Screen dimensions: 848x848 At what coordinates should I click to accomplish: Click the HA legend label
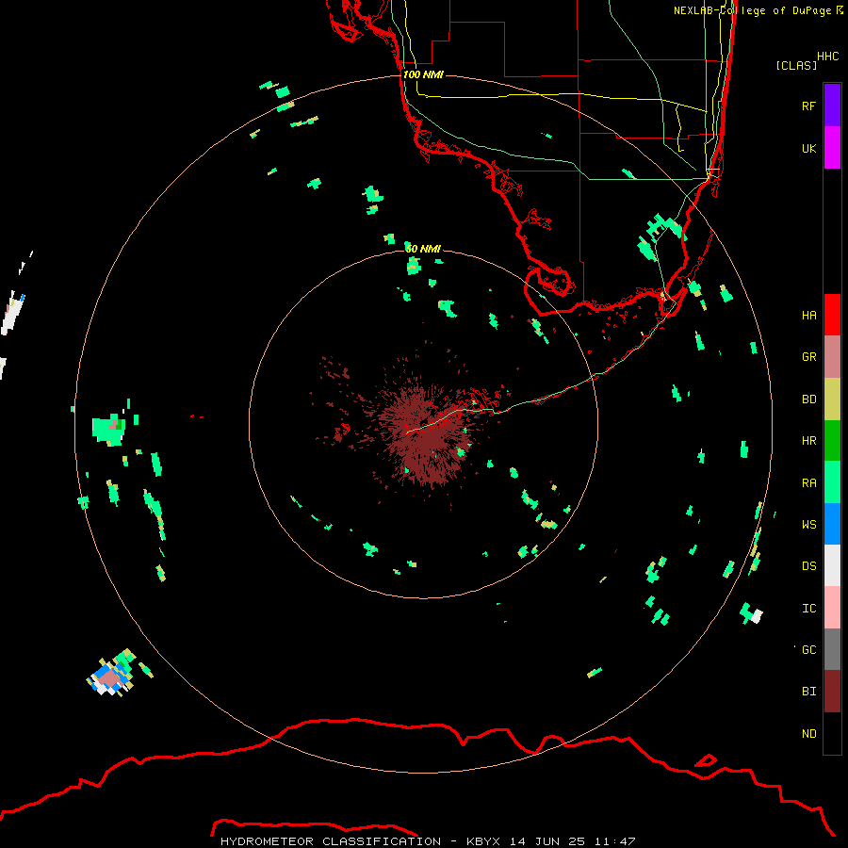[808, 315]
